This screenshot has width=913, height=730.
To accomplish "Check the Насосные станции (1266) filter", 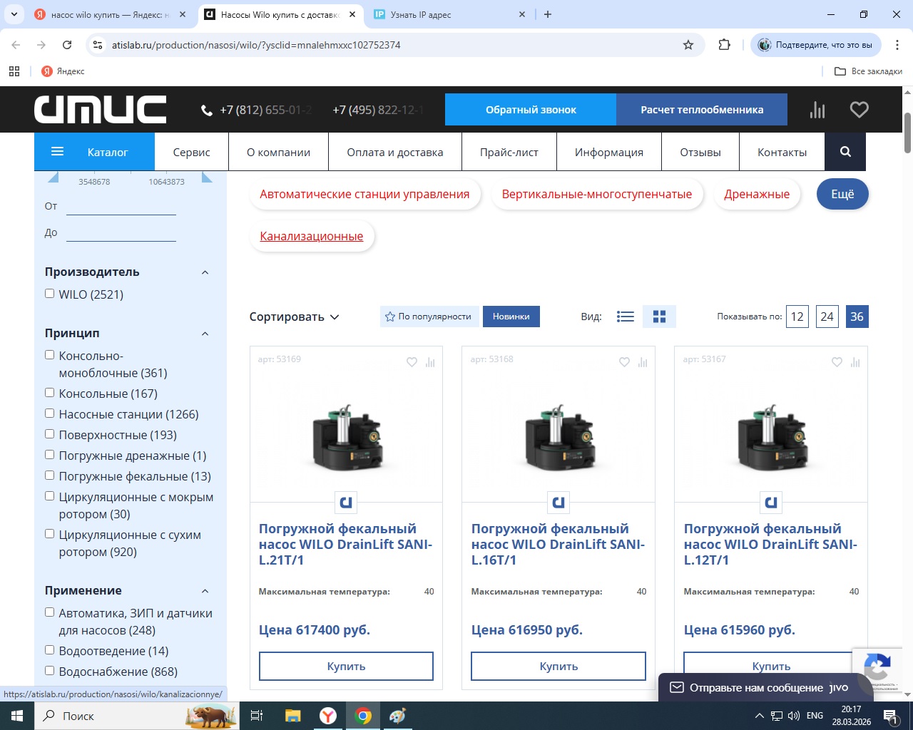I will pyautogui.click(x=49, y=413).
